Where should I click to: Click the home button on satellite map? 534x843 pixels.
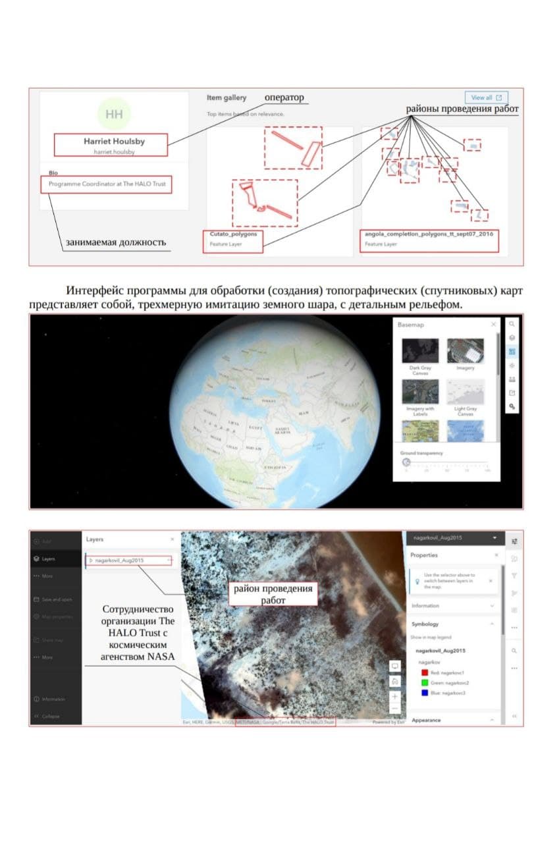pyautogui.click(x=394, y=681)
